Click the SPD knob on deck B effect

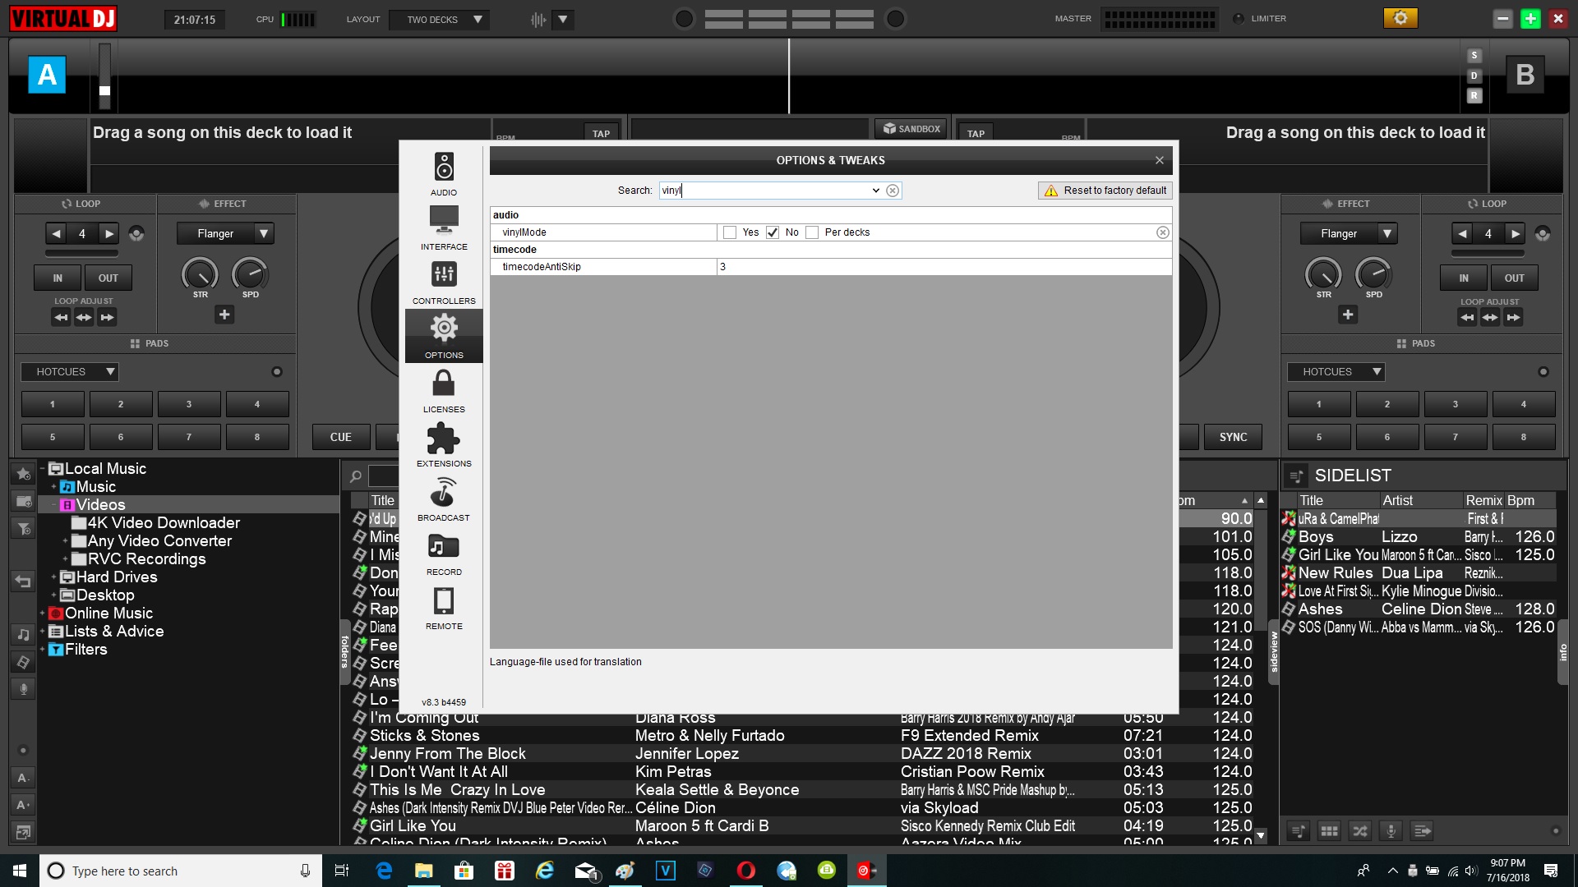click(1373, 274)
